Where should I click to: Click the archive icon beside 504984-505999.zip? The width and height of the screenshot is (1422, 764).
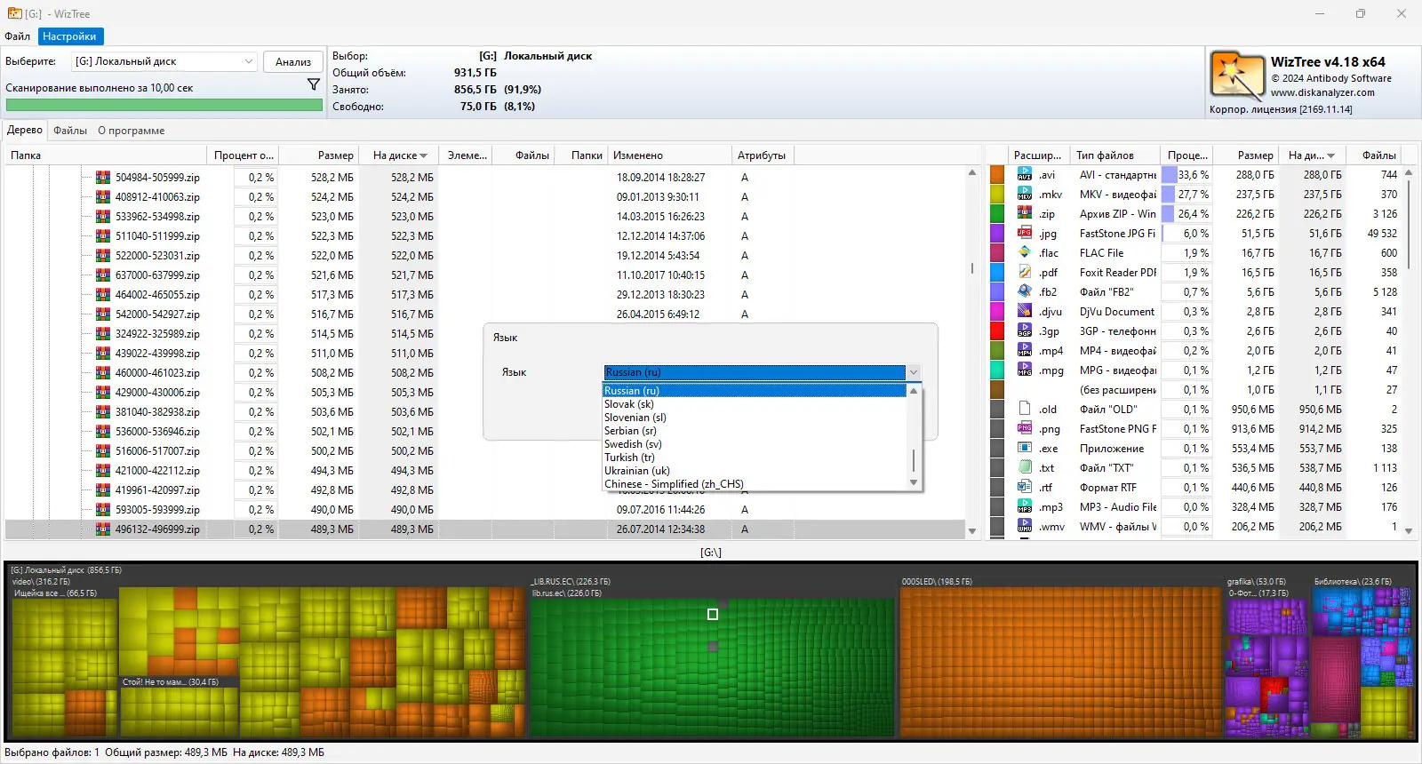(103, 178)
